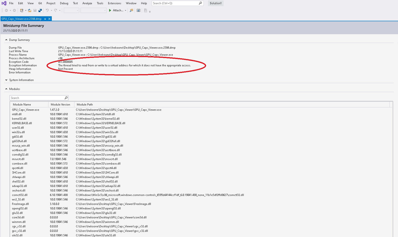The width and height of the screenshot is (398, 237).
Task: Select the KERNELBASE.dll module row
Action: pyautogui.click(x=201, y=123)
